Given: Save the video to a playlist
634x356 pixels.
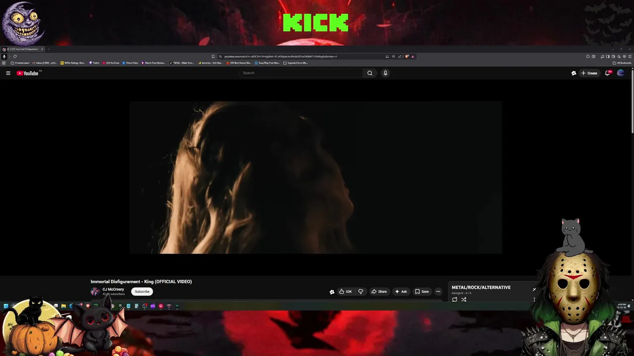Looking at the screenshot, I should pos(422,292).
